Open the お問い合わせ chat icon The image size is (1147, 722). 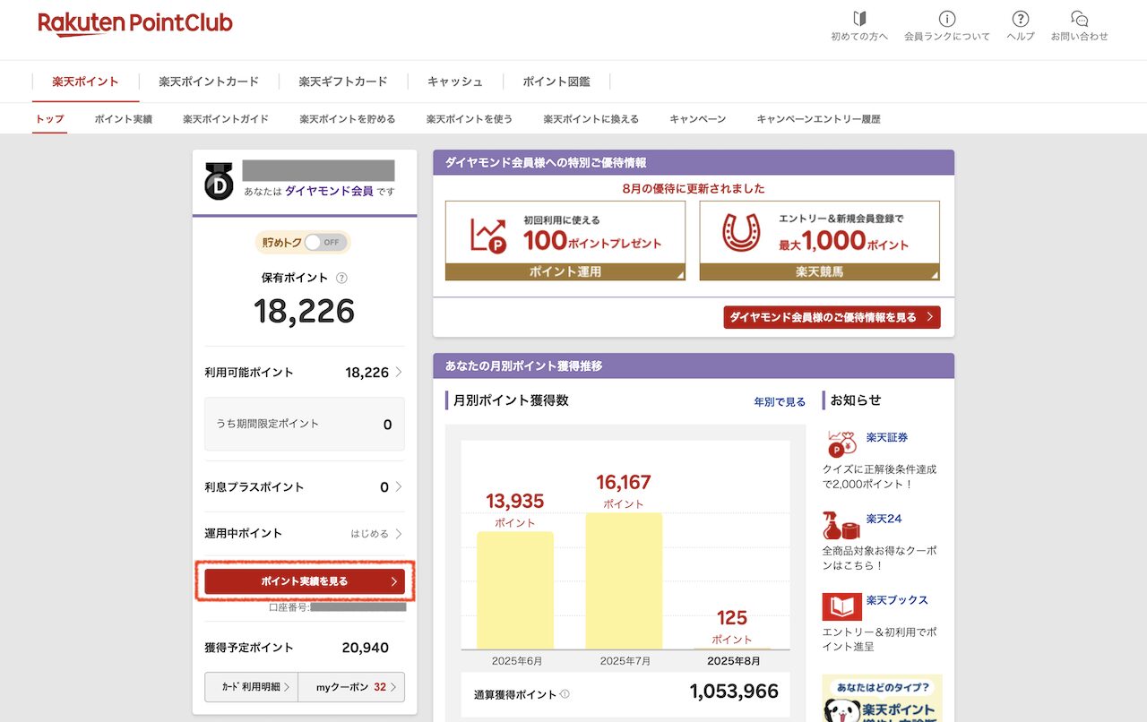(1079, 19)
